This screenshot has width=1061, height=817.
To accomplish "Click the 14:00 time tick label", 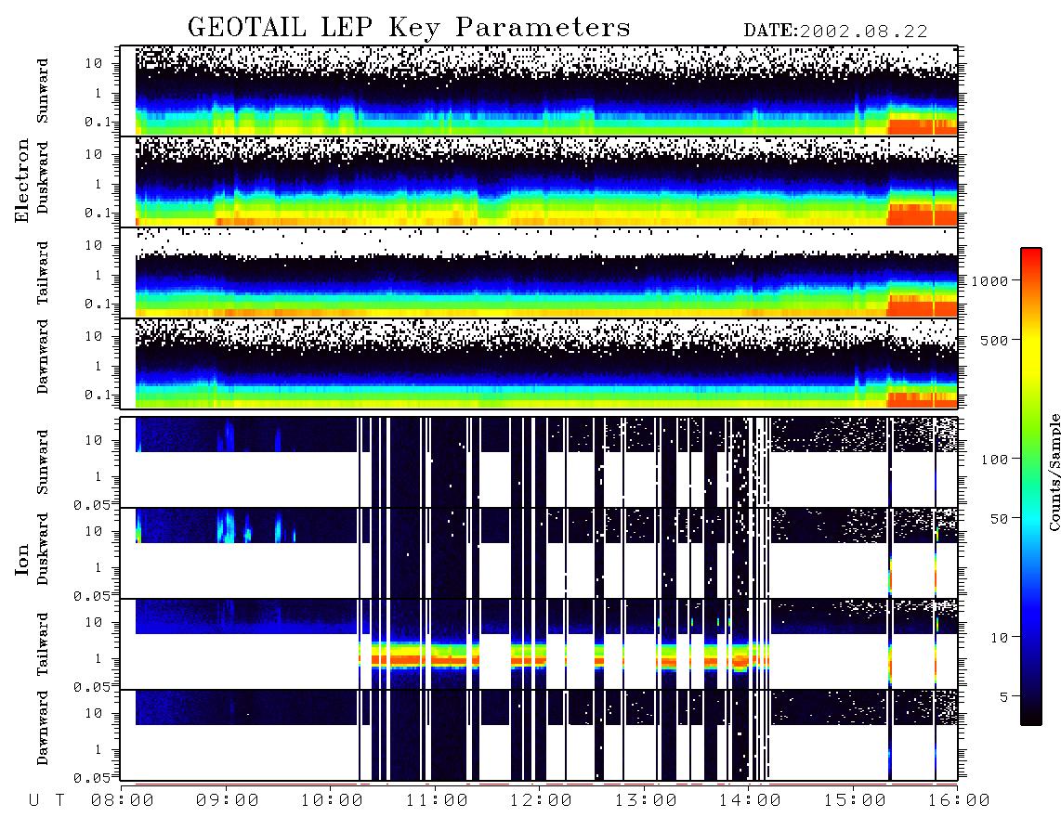I will [750, 800].
